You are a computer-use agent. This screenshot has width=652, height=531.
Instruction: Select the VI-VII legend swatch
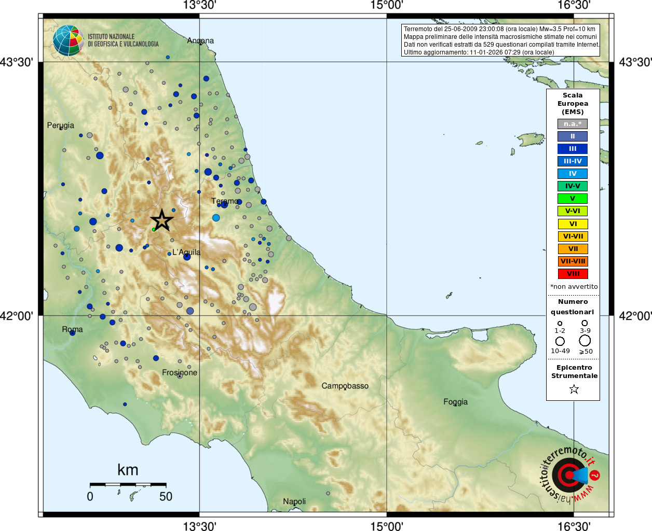[x=573, y=236]
